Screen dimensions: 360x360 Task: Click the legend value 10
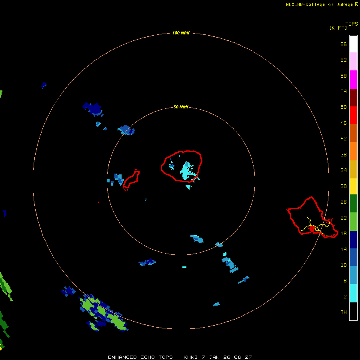coord(344,265)
